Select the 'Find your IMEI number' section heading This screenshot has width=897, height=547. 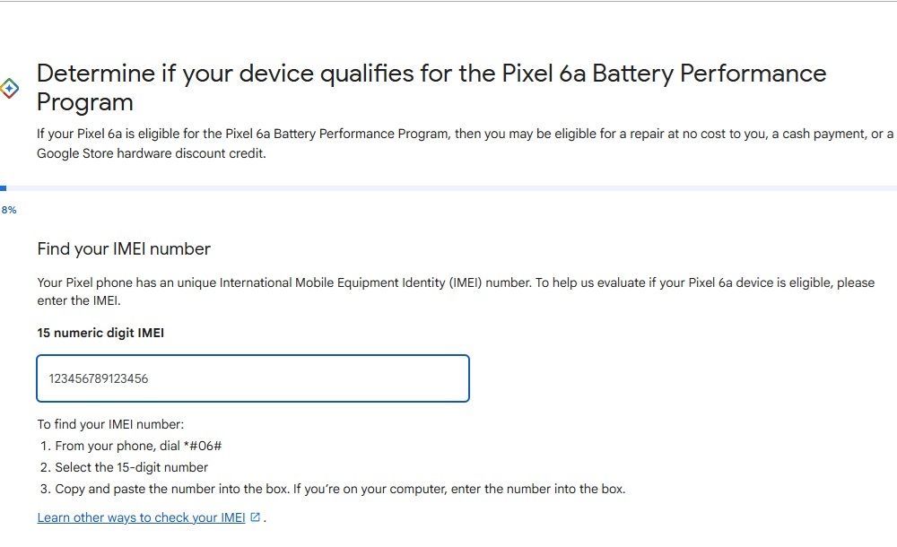click(123, 249)
